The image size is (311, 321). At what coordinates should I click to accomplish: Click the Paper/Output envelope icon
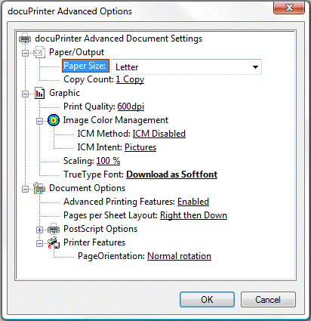pyautogui.click(x=39, y=52)
